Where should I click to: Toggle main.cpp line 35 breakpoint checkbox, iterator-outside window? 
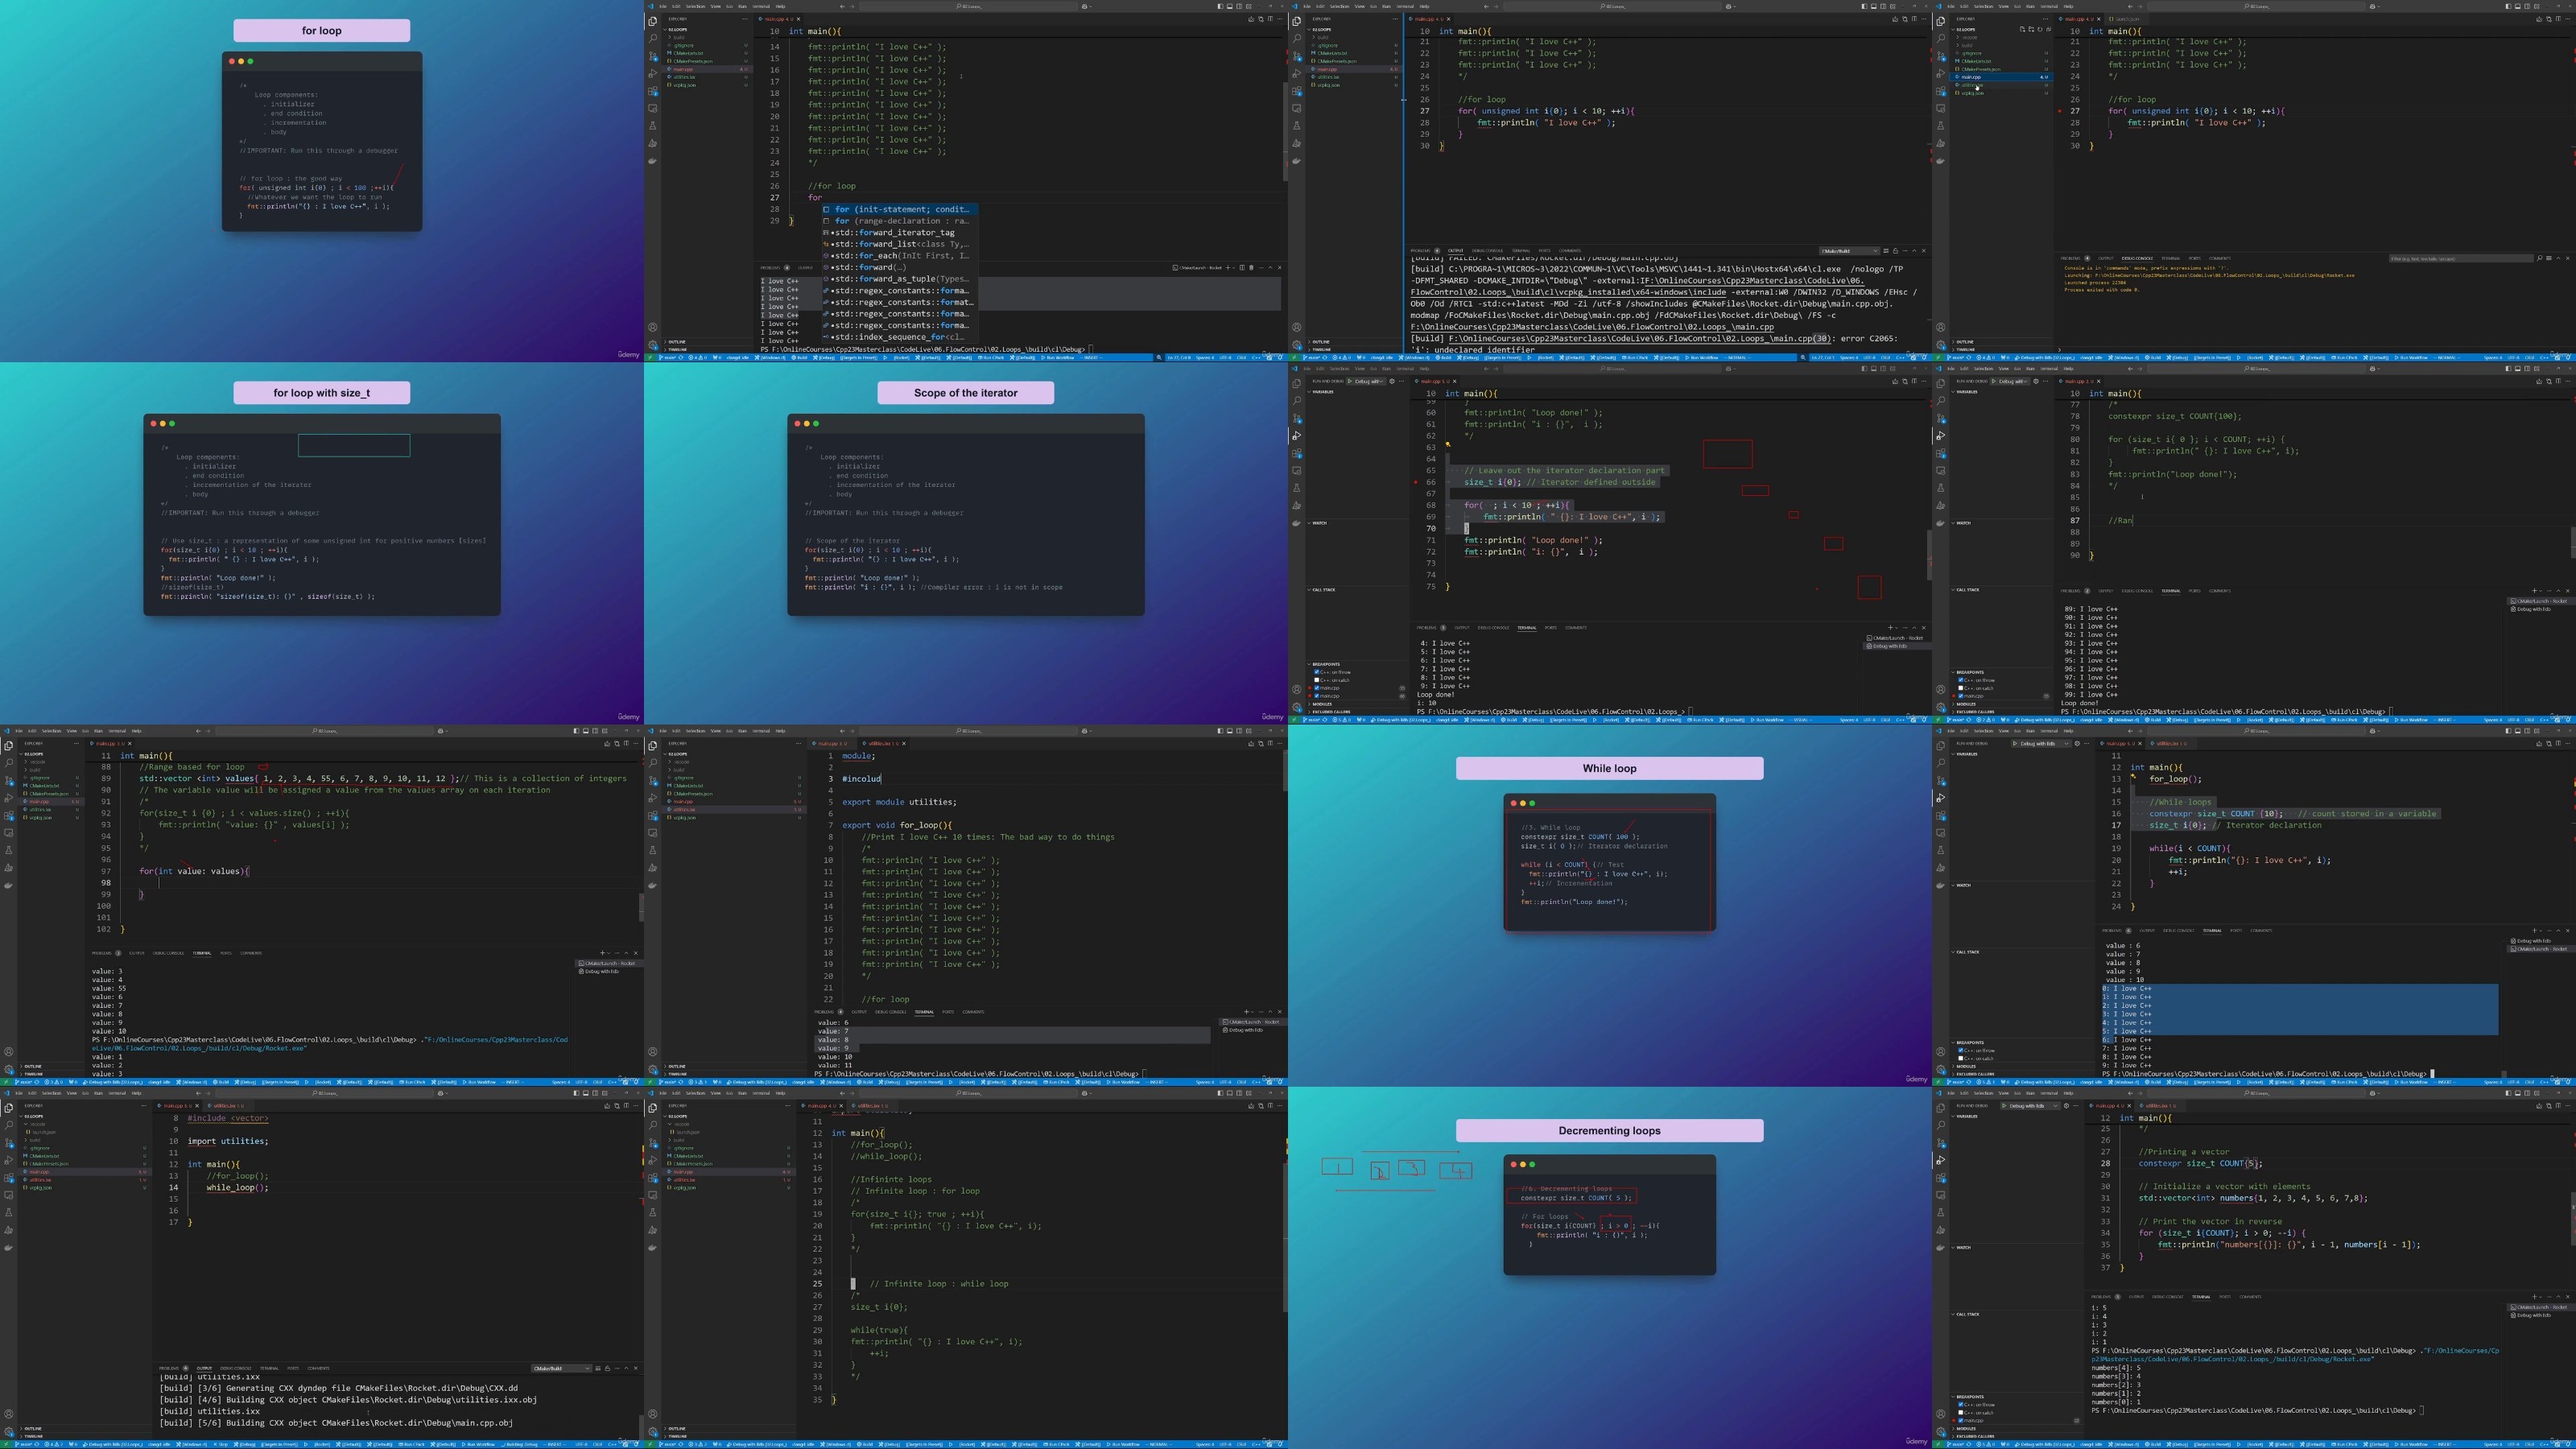tap(1316, 688)
